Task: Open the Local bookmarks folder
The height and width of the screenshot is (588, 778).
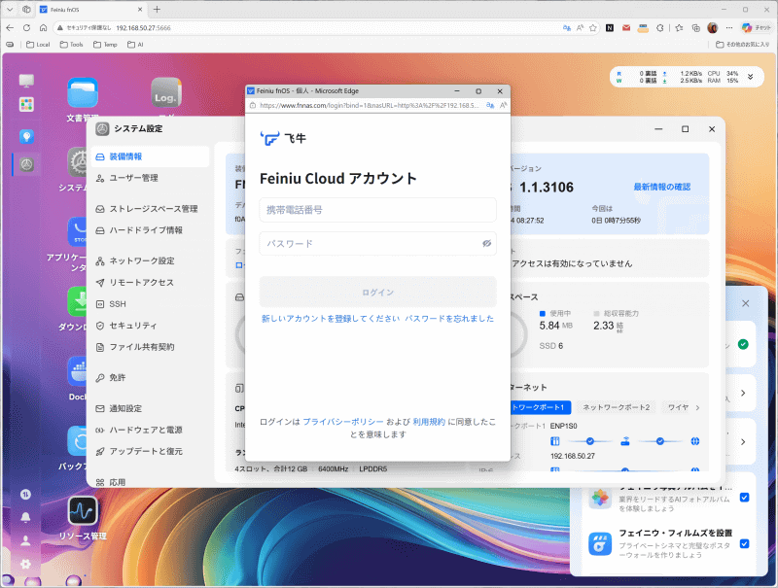Action: point(38,45)
